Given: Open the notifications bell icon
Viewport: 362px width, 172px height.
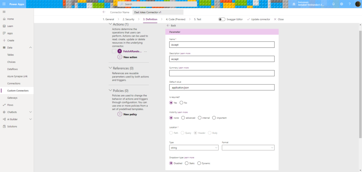Looking at the screenshot, I should pyautogui.click(x=333, y=4).
